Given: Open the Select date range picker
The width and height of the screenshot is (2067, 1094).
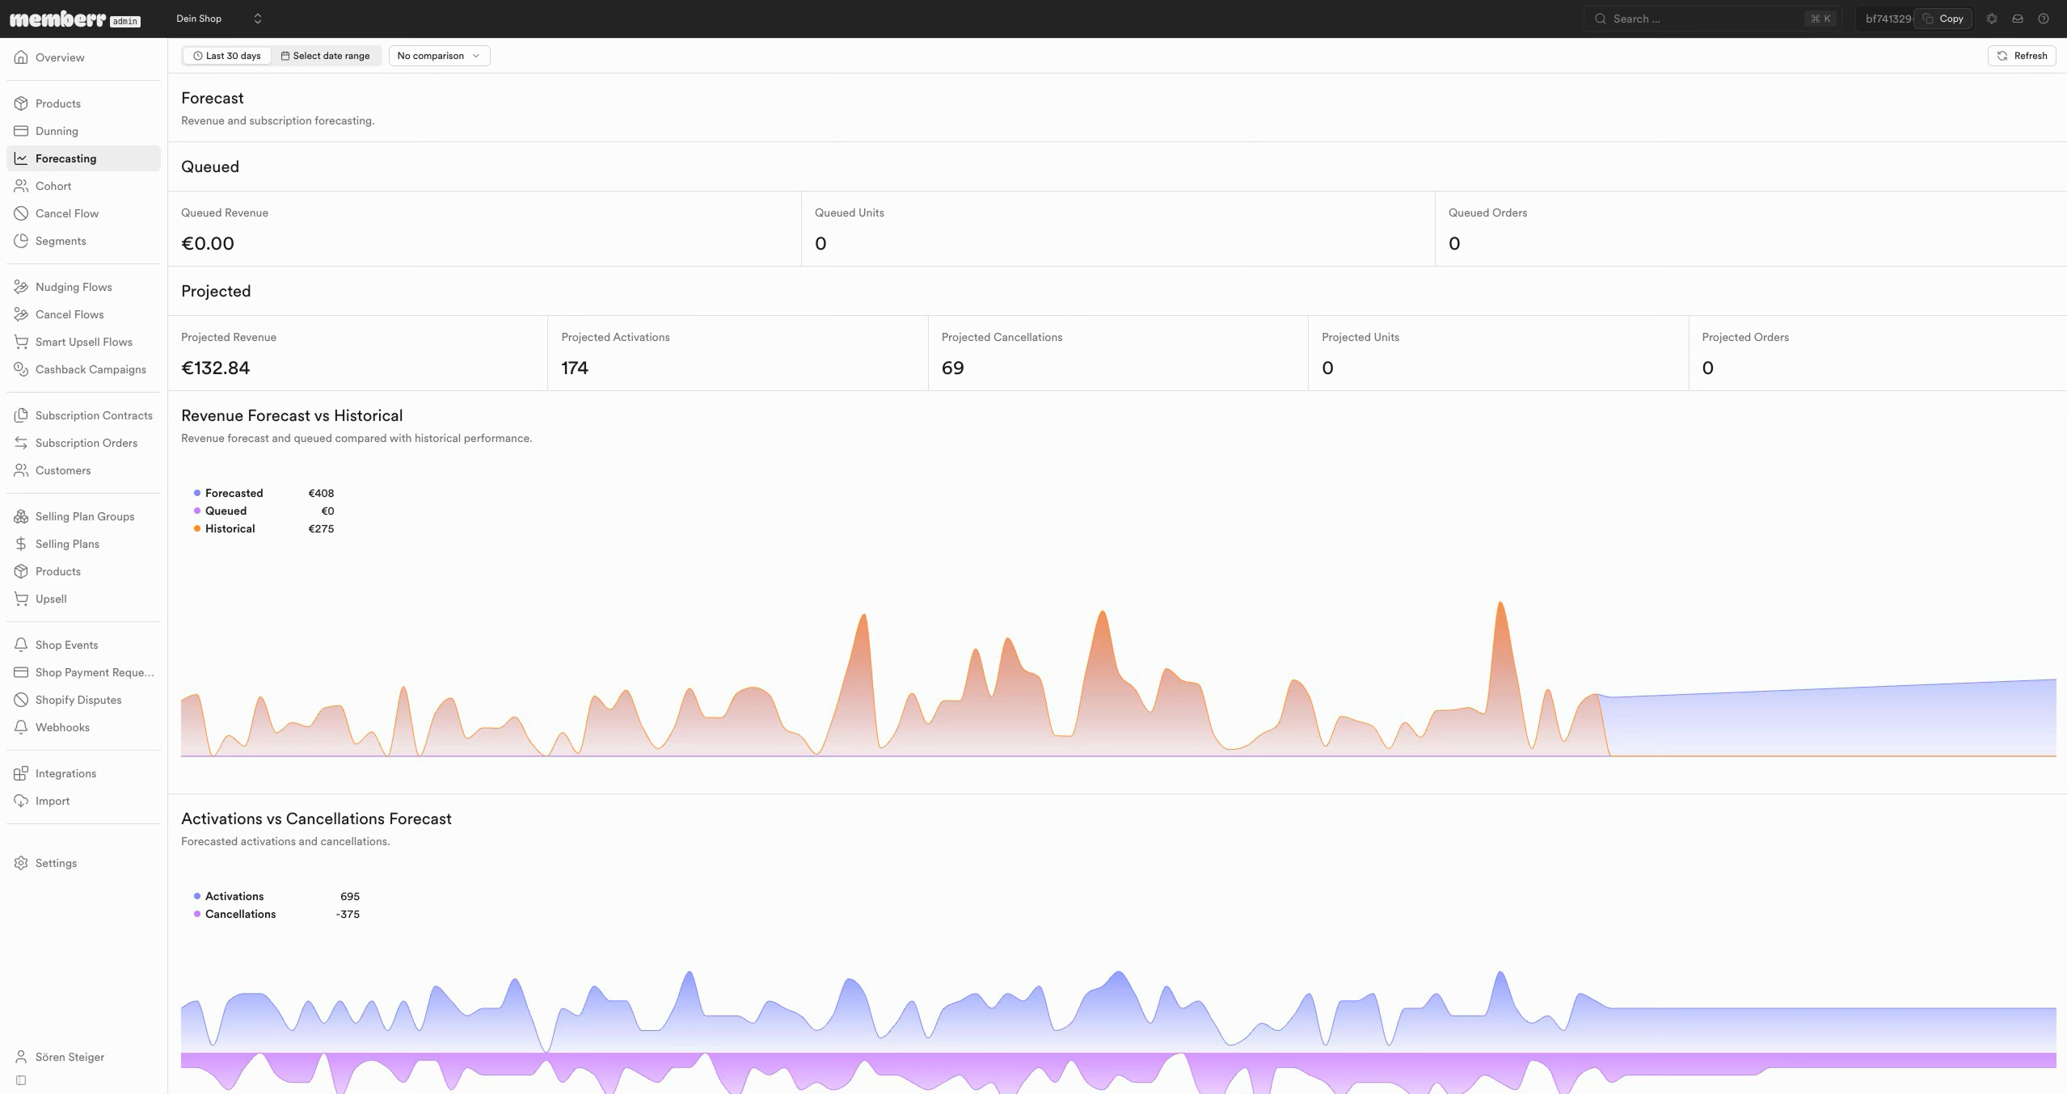Looking at the screenshot, I should [x=326, y=56].
